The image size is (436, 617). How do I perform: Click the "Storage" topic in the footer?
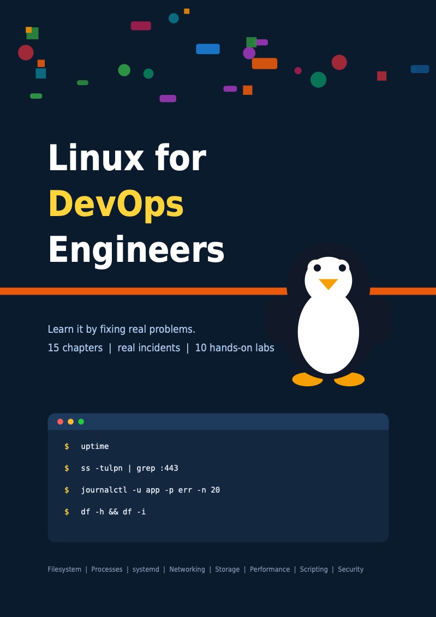pos(227,570)
